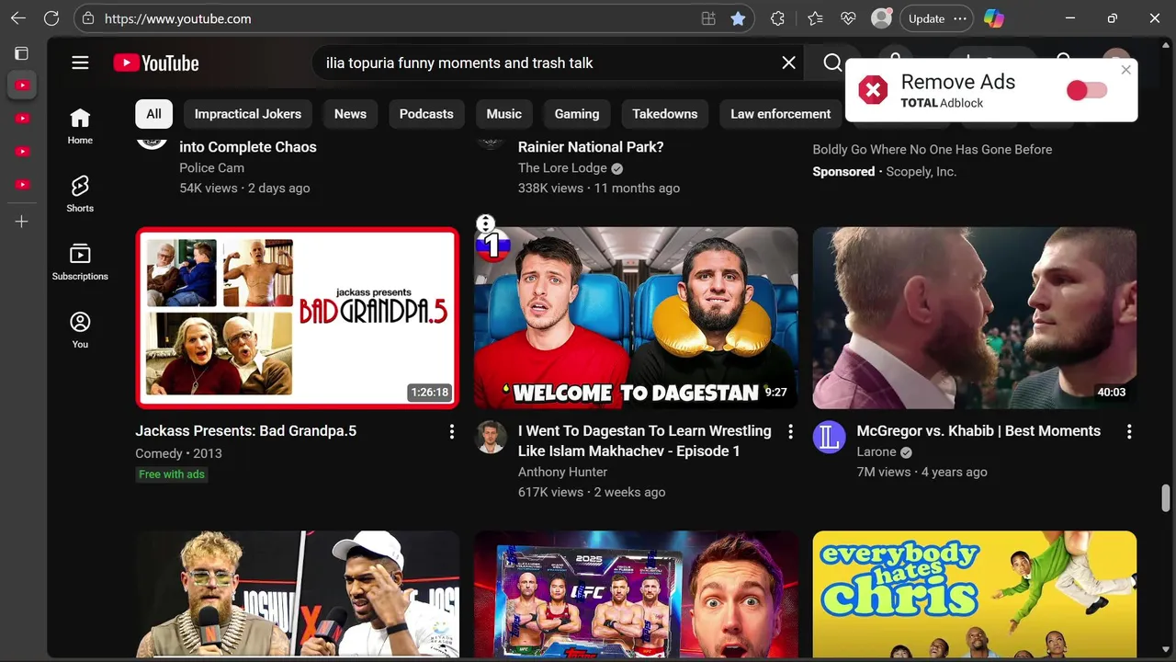The width and height of the screenshot is (1176, 662).
Task: Open options for the Dagestan wrestling video
Action: [790, 431]
